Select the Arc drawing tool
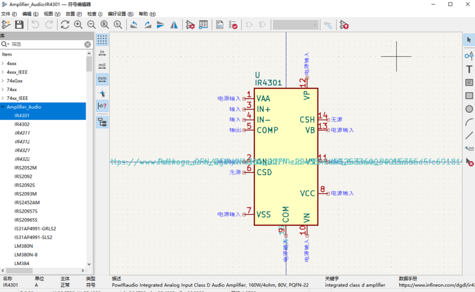The height and width of the screenshot is (292, 475). pyautogui.click(x=469, y=122)
